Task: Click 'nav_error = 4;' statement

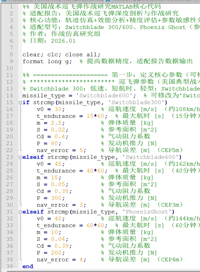Action: pyautogui.click(x=61, y=260)
